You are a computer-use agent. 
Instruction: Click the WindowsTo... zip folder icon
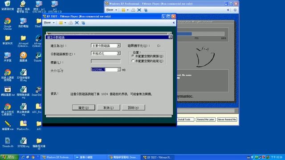point(23,125)
